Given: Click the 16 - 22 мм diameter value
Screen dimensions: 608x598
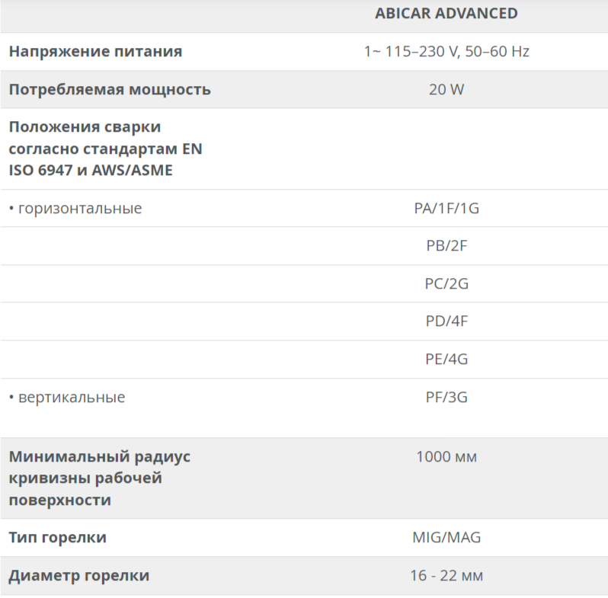Looking at the screenshot, I should (446, 575).
